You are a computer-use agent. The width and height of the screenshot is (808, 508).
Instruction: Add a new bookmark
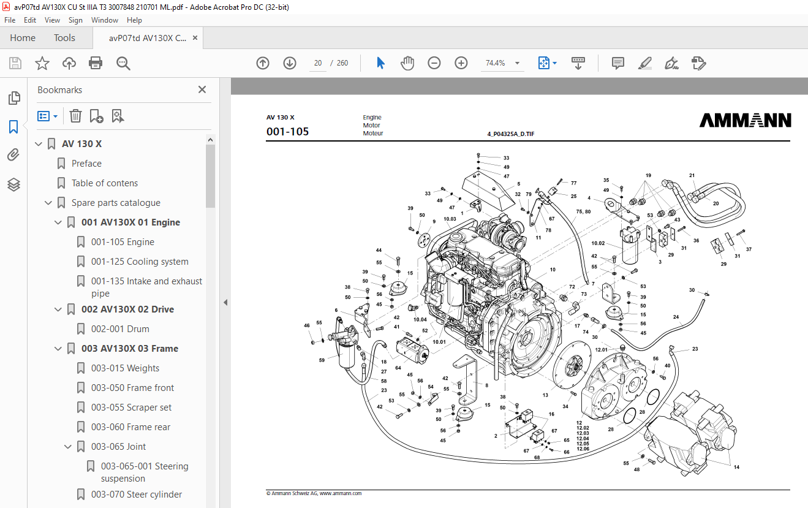pos(96,116)
